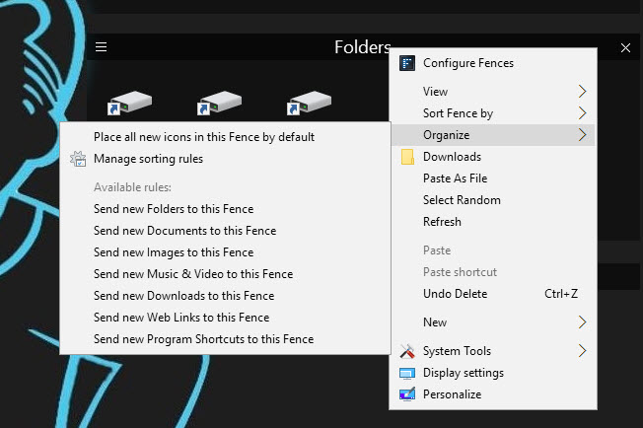Open Manage sorting rules

pyautogui.click(x=225, y=159)
